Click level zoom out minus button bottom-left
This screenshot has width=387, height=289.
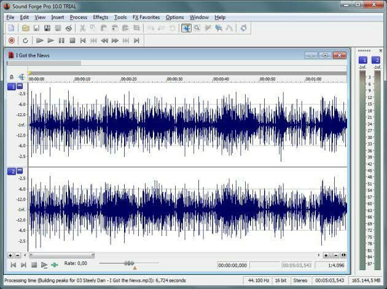click(x=18, y=255)
